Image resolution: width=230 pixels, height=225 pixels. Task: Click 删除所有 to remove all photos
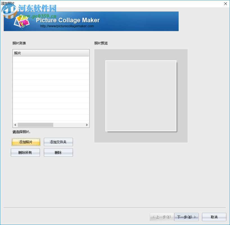[25, 152]
